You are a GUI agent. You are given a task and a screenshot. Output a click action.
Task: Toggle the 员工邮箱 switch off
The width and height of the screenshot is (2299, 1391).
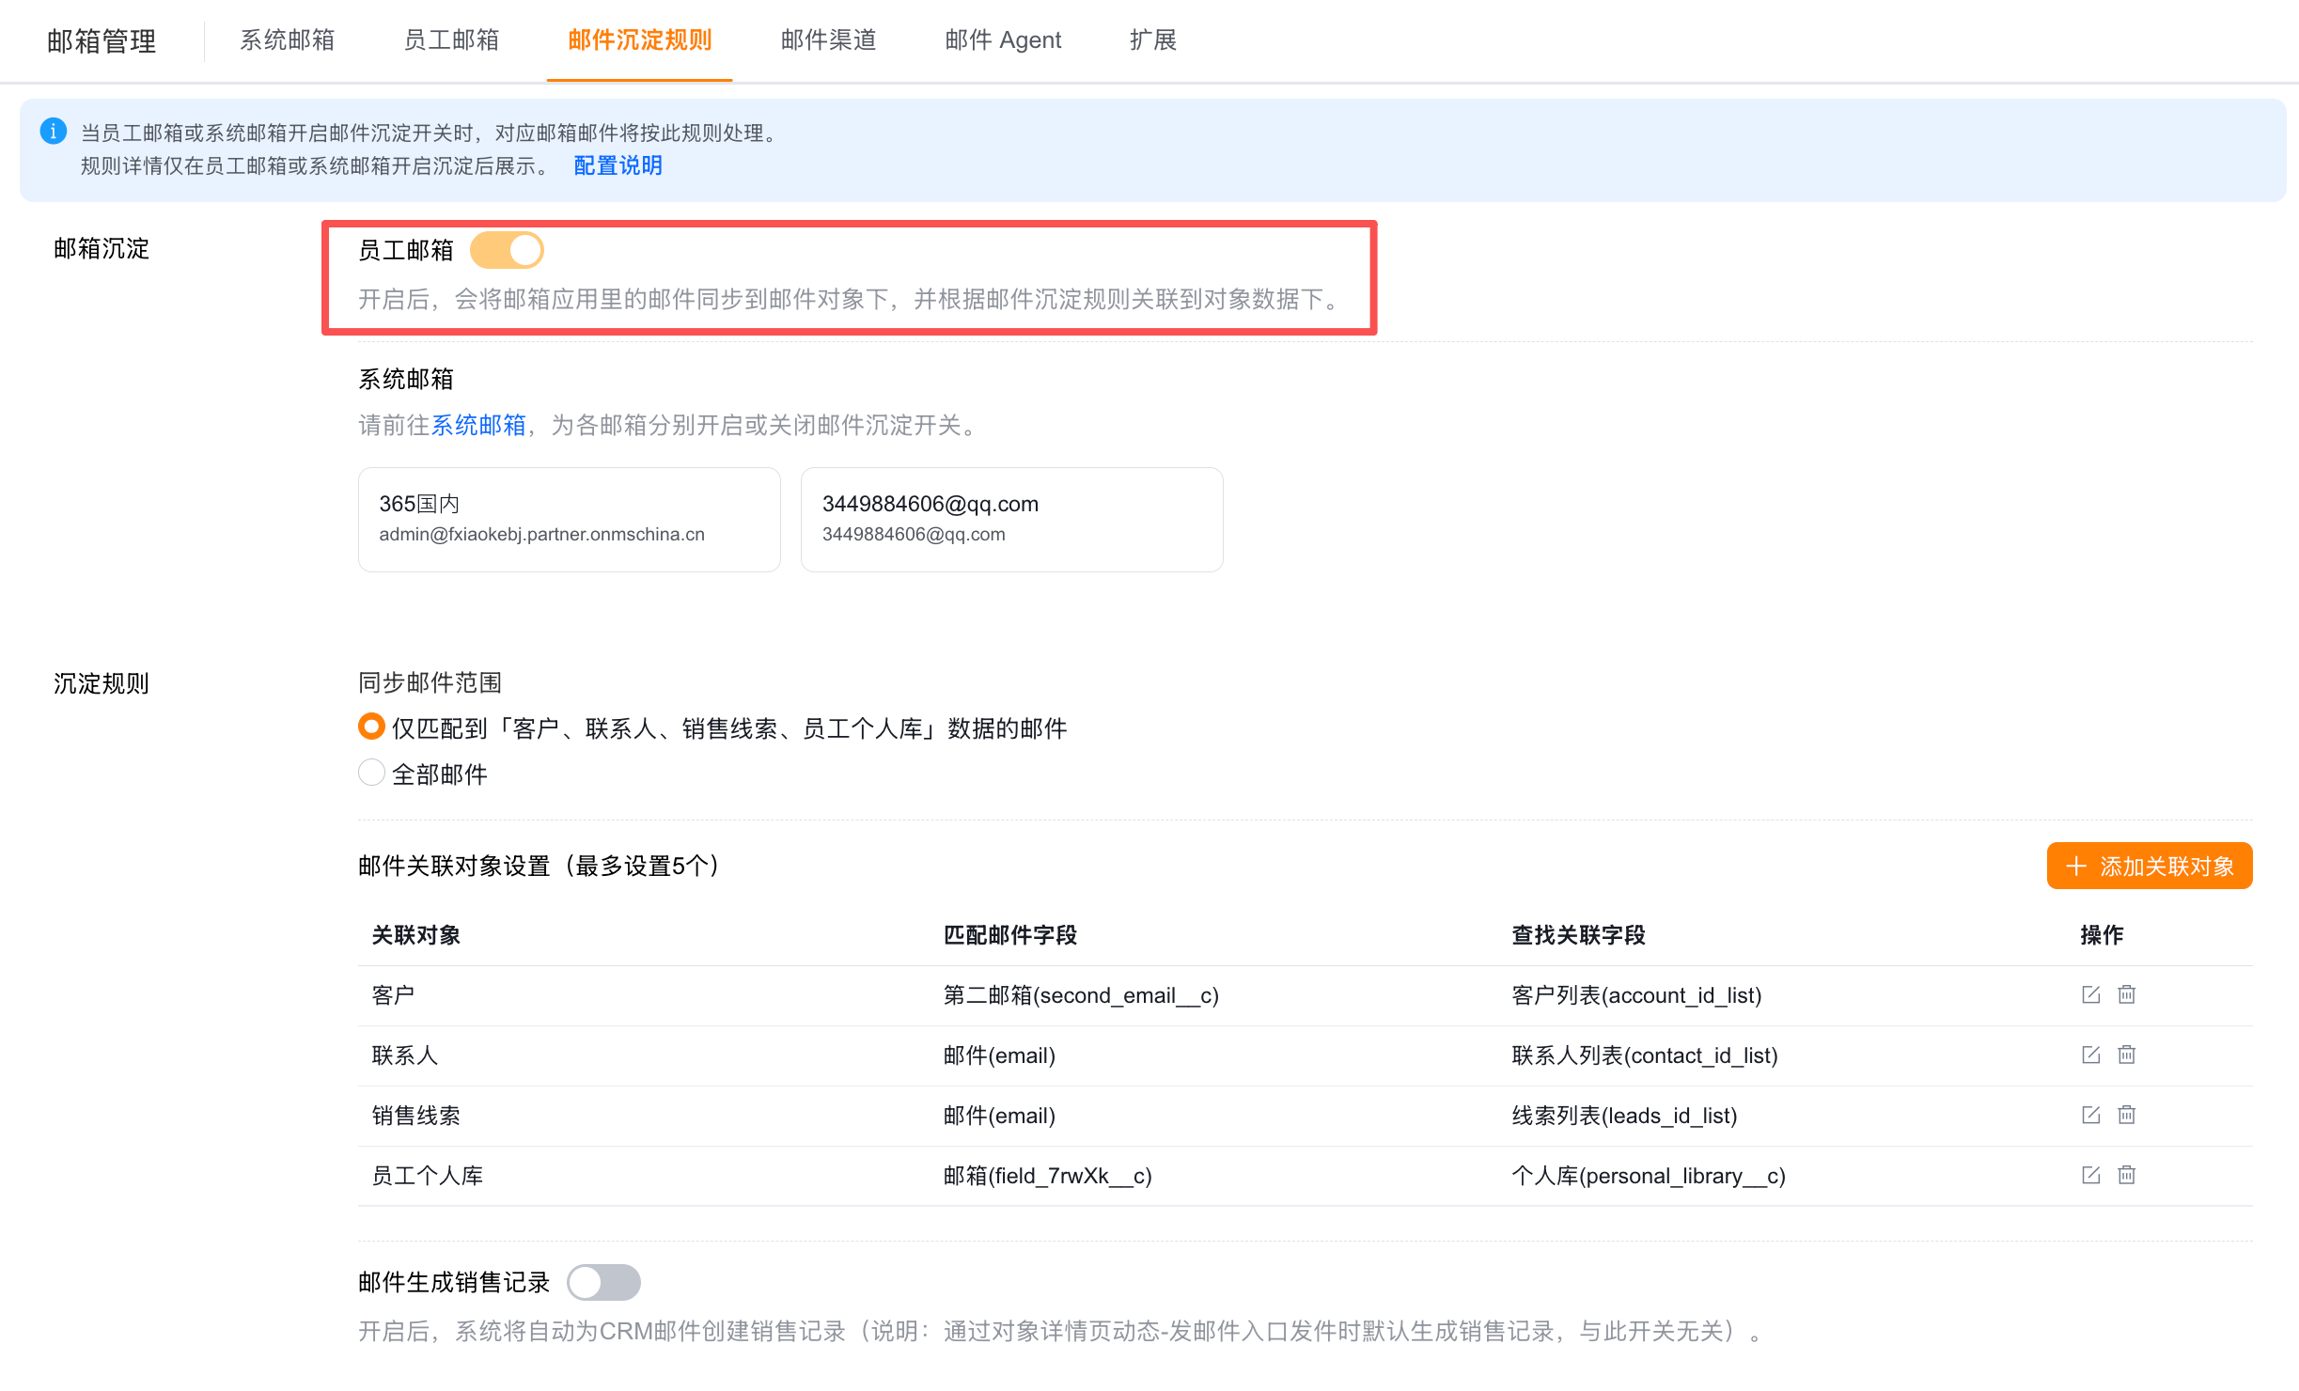coord(507,250)
